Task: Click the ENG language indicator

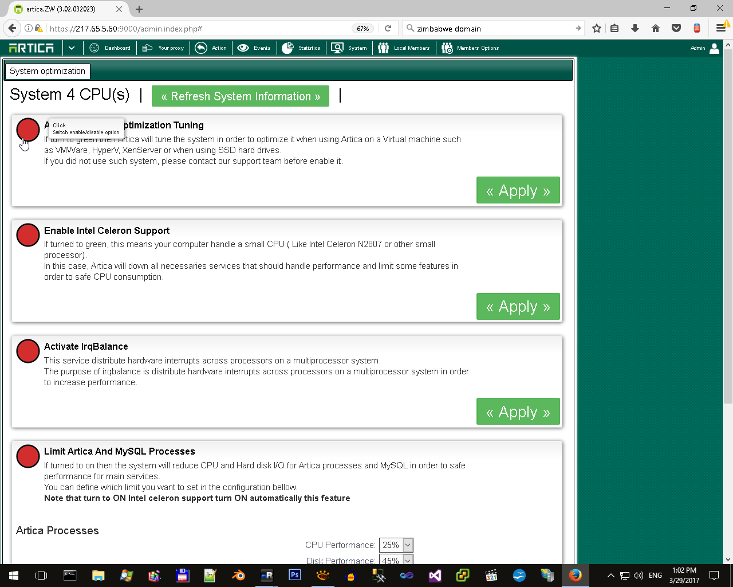Action: pos(656,575)
